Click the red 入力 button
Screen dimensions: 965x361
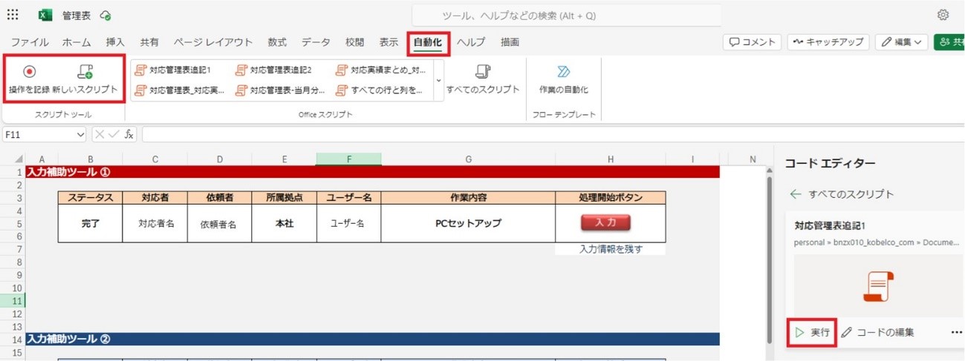tap(605, 222)
